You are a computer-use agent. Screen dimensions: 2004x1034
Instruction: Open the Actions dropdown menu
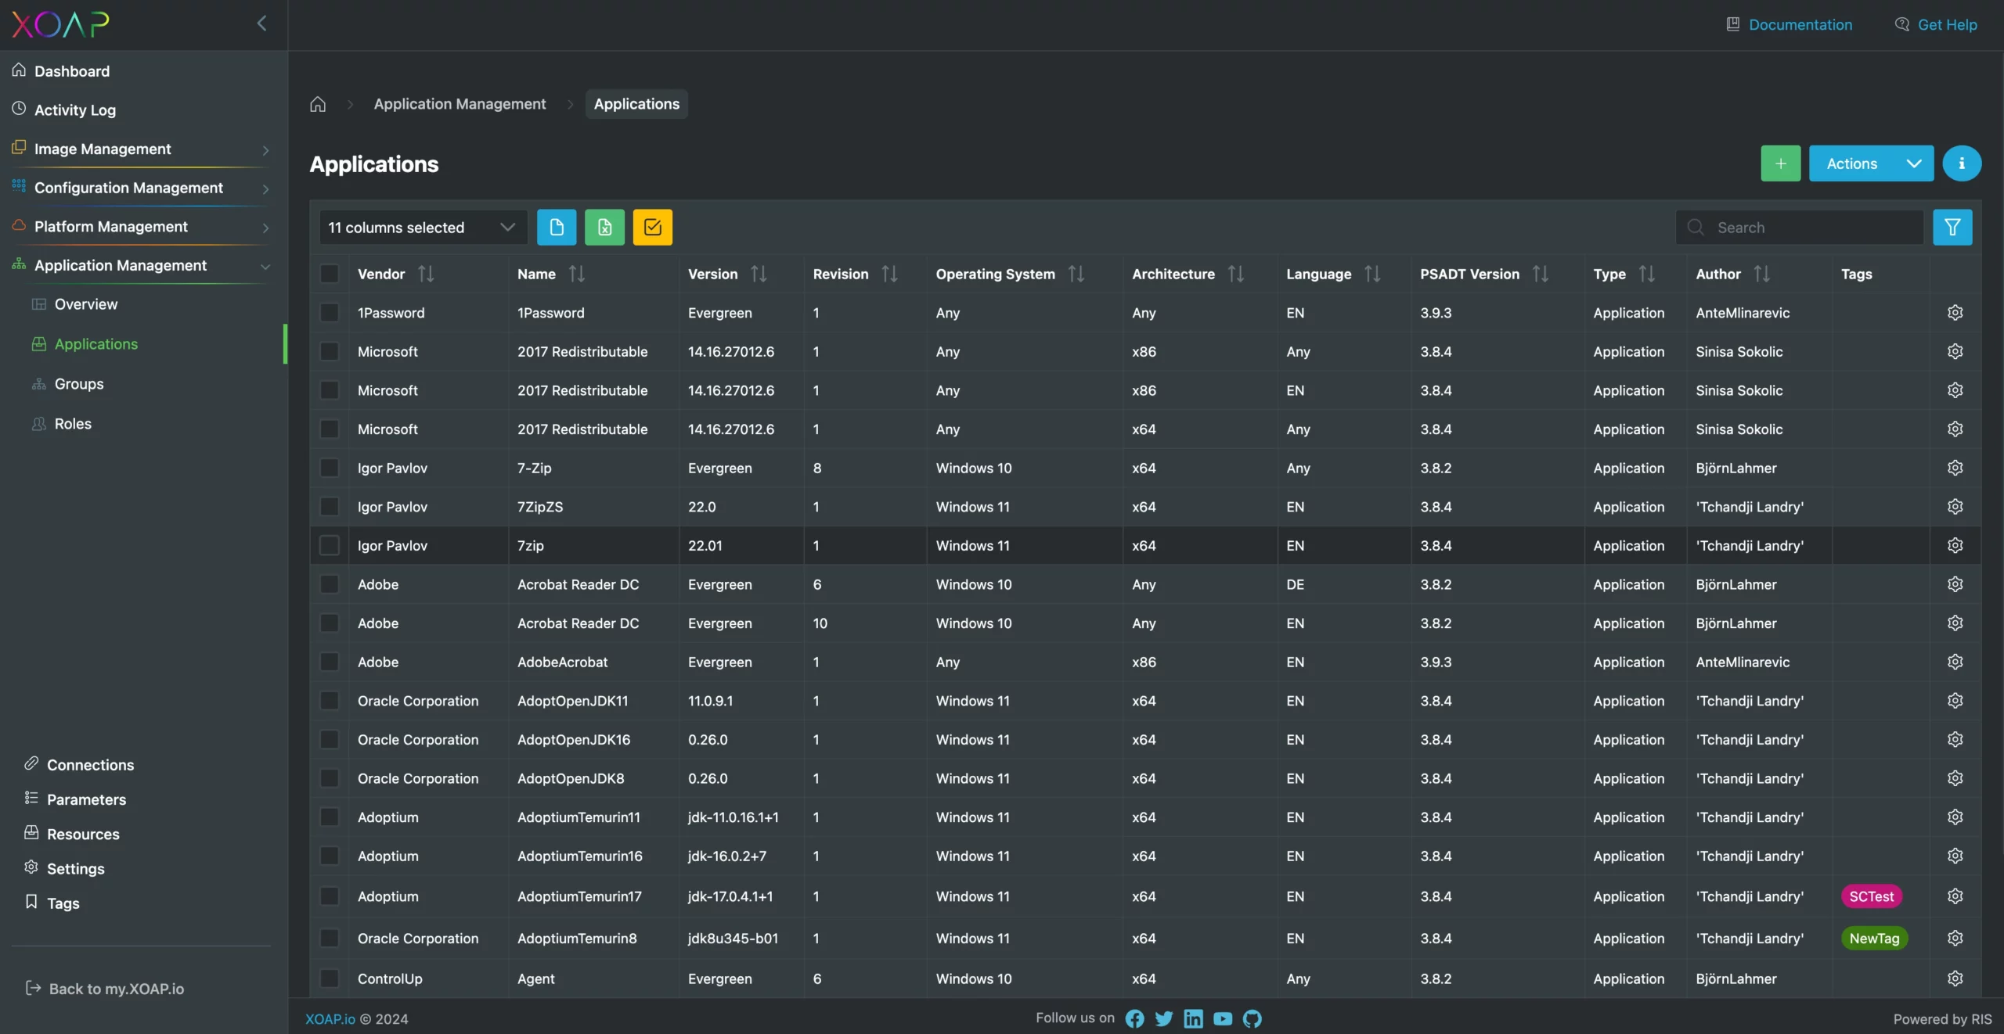click(x=1871, y=163)
